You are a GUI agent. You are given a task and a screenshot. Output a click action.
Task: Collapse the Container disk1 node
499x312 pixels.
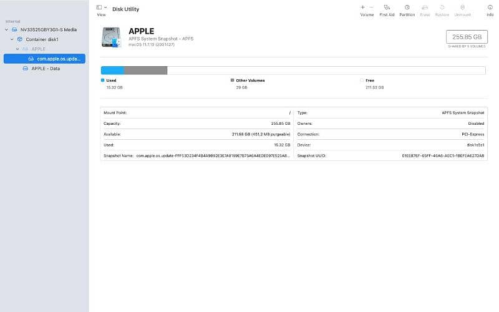coord(12,39)
